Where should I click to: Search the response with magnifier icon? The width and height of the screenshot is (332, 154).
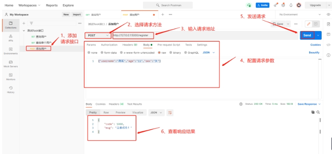coord(318,112)
